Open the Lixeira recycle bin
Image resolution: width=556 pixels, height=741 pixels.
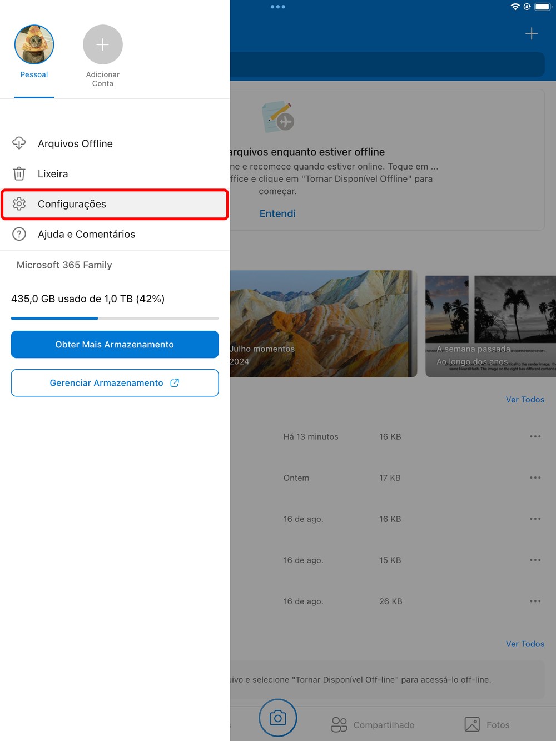(x=53, y=174)
